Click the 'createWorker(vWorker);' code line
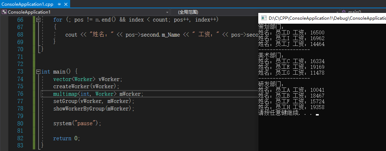Screen dimensions: 386x151 click(x=86, y=86)
